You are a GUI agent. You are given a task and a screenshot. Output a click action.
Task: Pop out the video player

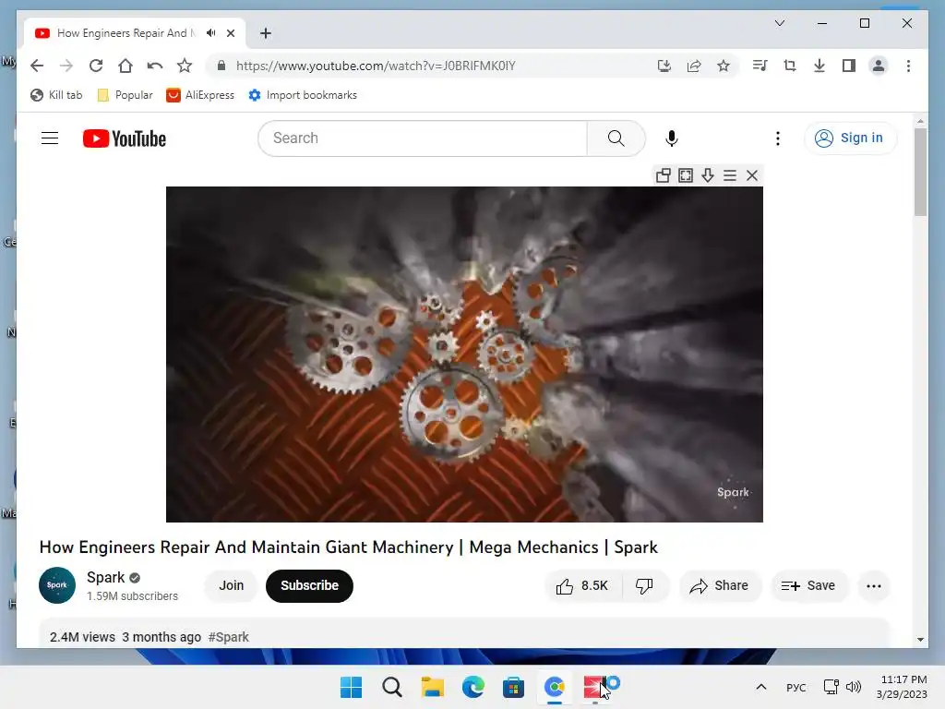pyautogui.click(x=663, y=175)
